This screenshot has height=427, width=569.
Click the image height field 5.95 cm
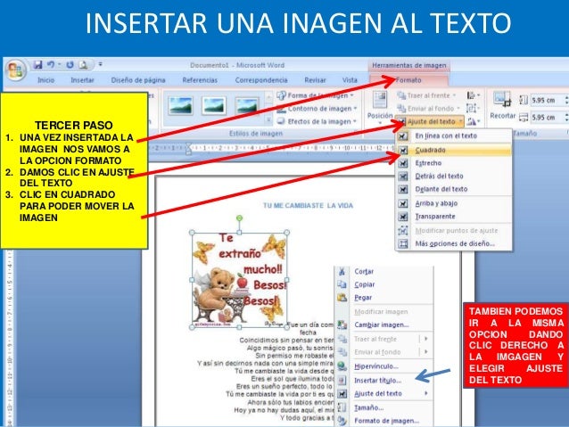(x=547, y=100)
